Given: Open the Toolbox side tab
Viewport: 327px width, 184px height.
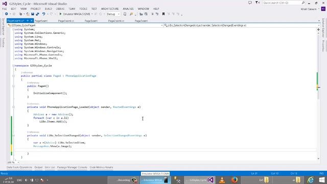Looking at the screenshot, I should point(3,42).
